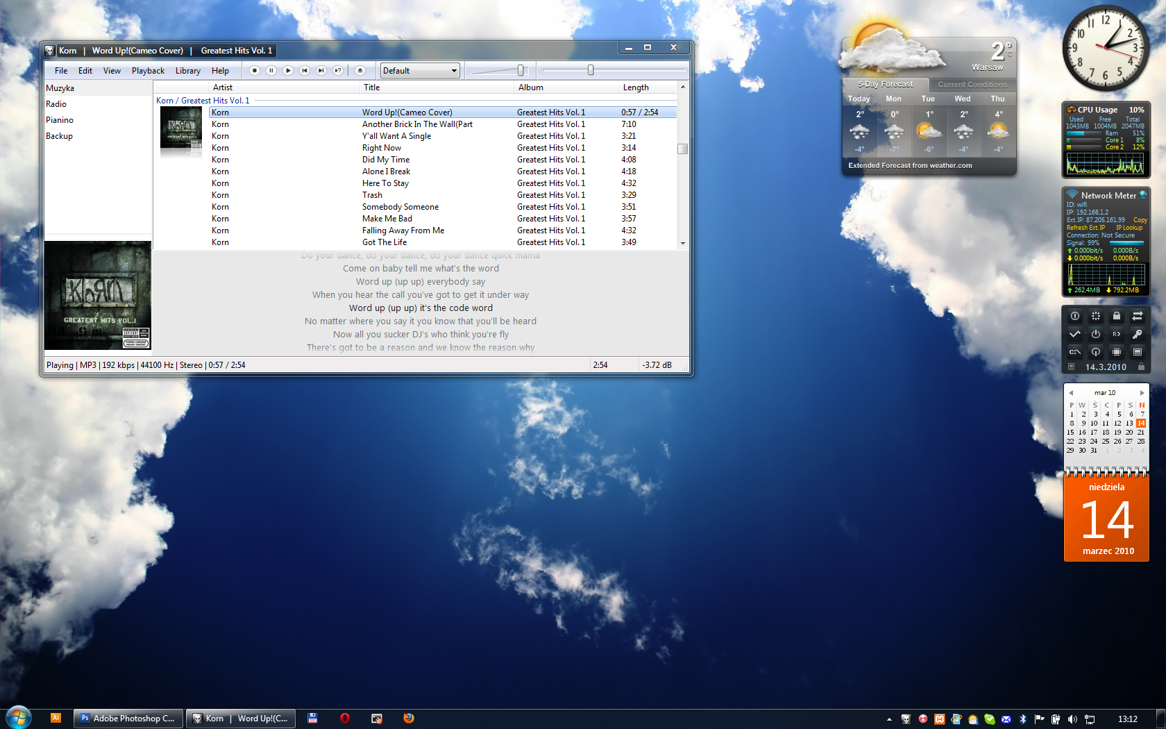The image size is (1166, 729).
Task: Switch to 5-Day Forecast tab
Action: pyautogui.click(x=886, y=84)
